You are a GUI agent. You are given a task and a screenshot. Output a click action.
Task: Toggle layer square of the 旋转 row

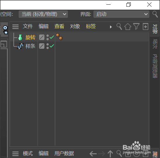click(x=42, y=37)
